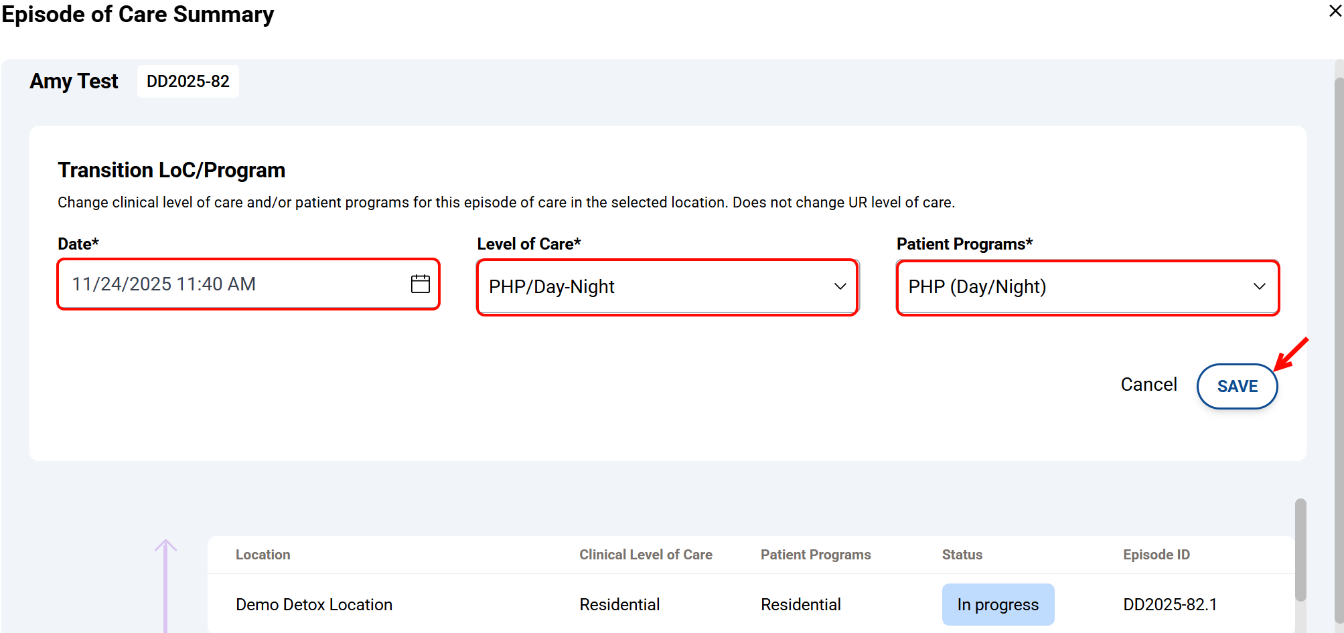Click the Location column header
Screen dimensions: 1344x633
point(263,555)
